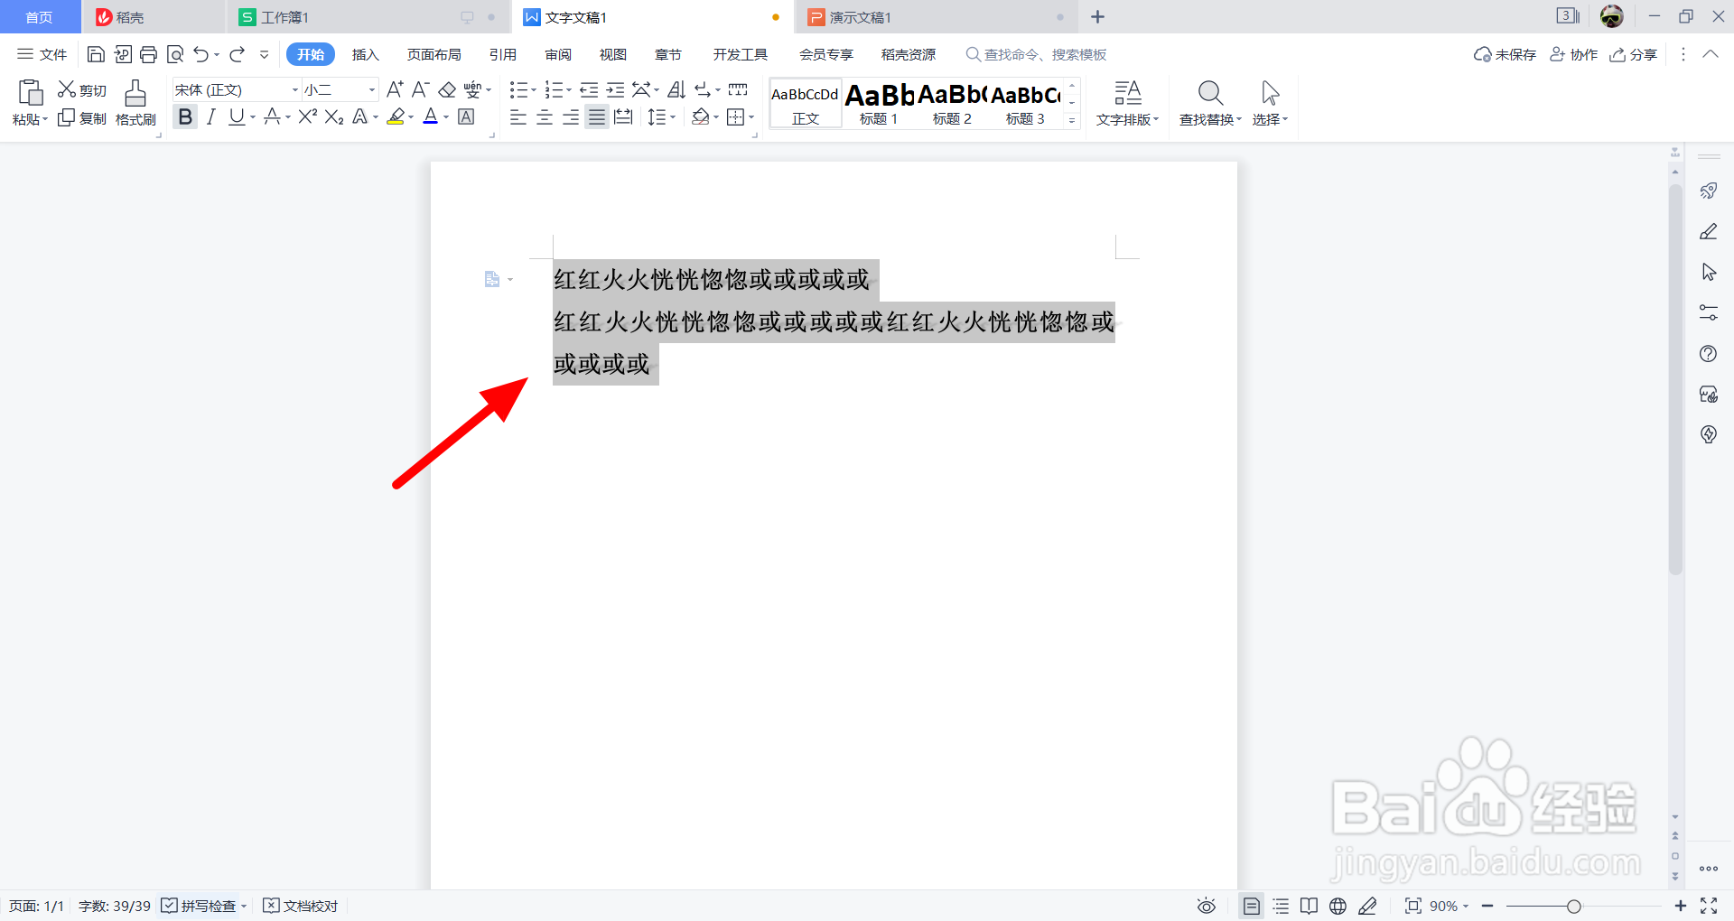This screenshot has width=1734, height=921.
Task: Click the fit-page zoom icon in status bar
Action: click(x=1413, y=906)
